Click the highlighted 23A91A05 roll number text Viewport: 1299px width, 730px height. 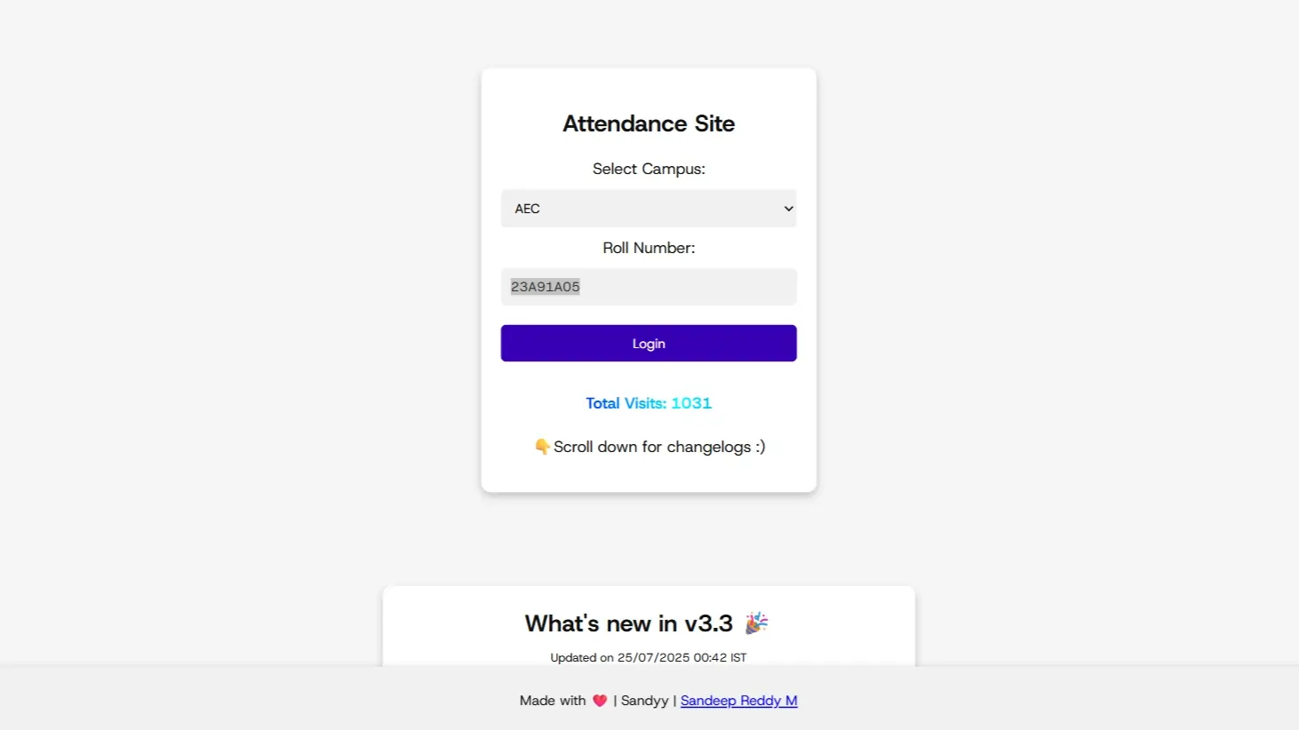tap(545, 287)
